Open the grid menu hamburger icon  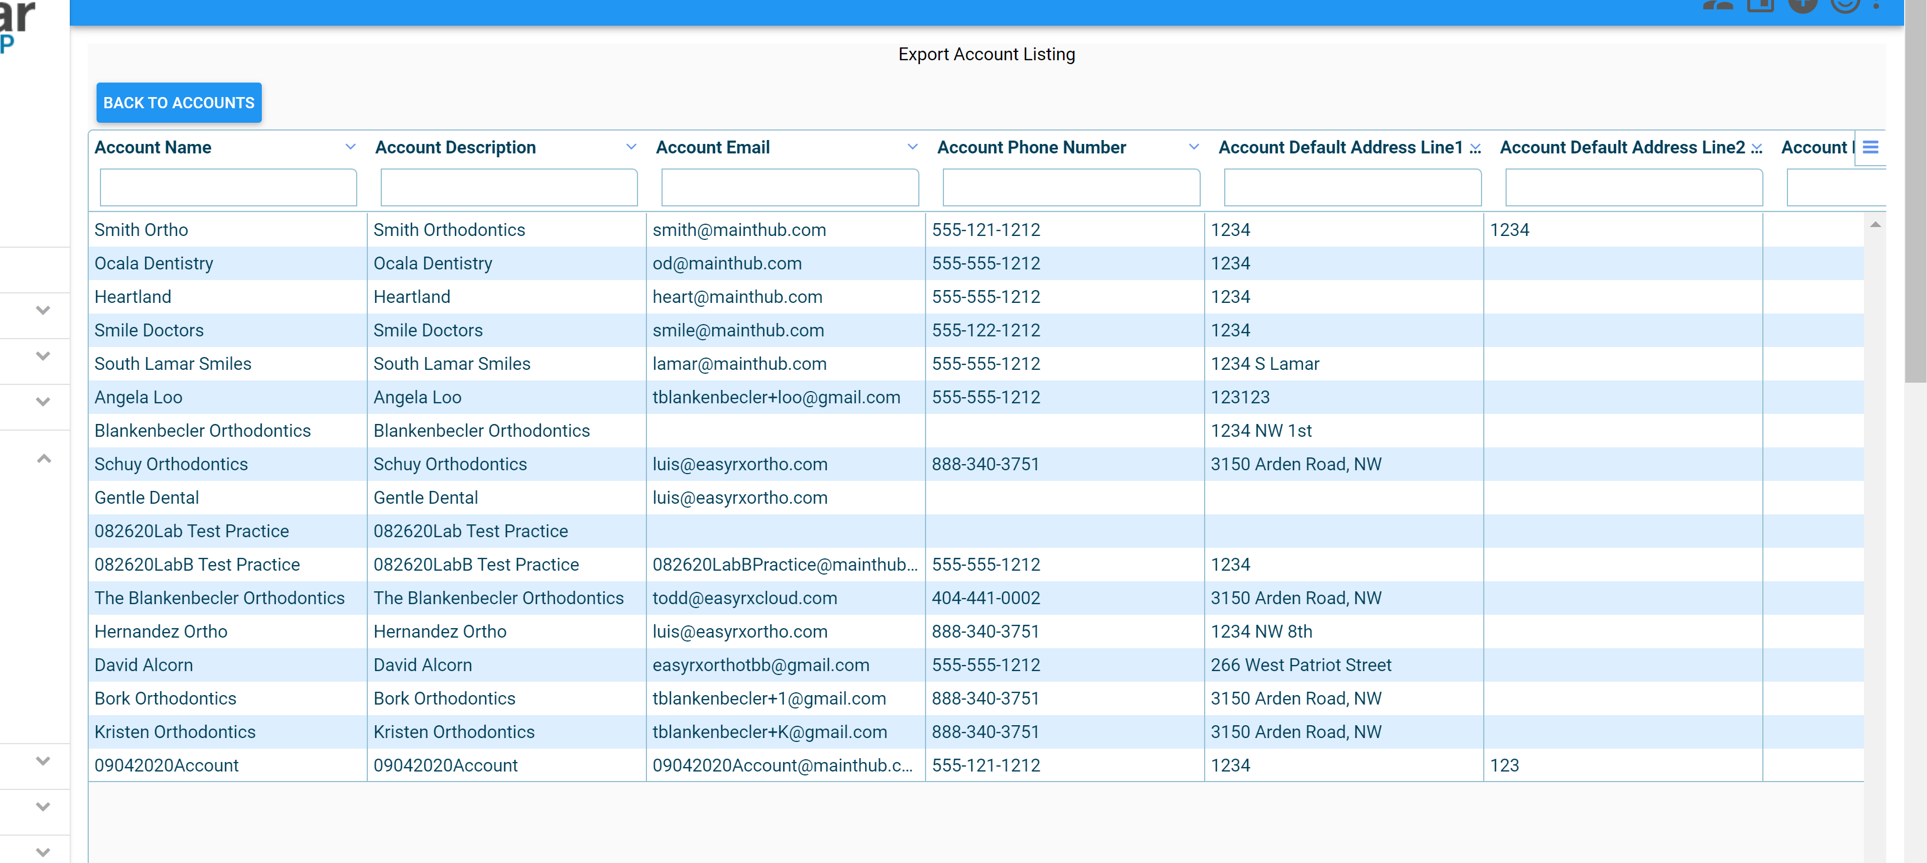point(1870,147)
